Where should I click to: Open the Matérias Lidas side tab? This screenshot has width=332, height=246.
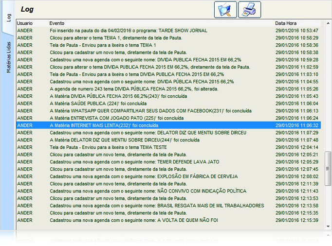click(x=8, y=57)
